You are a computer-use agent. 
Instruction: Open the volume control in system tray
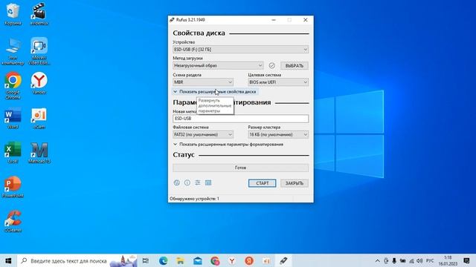419,260
